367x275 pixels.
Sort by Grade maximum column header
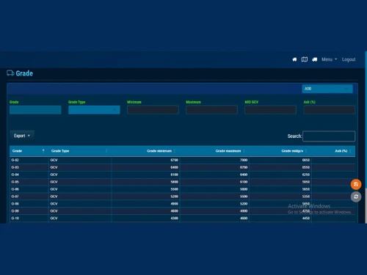214,151
